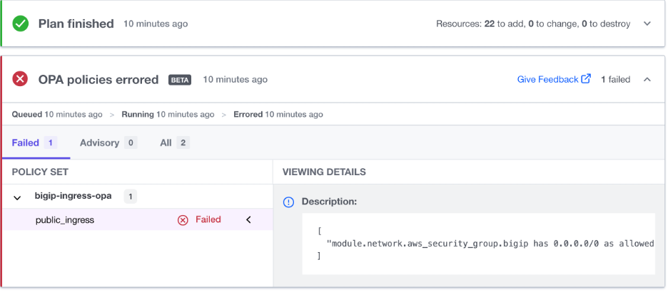Click the OPA policies errored heading
Screen dimensions: 668x292
tap(98, 79)
